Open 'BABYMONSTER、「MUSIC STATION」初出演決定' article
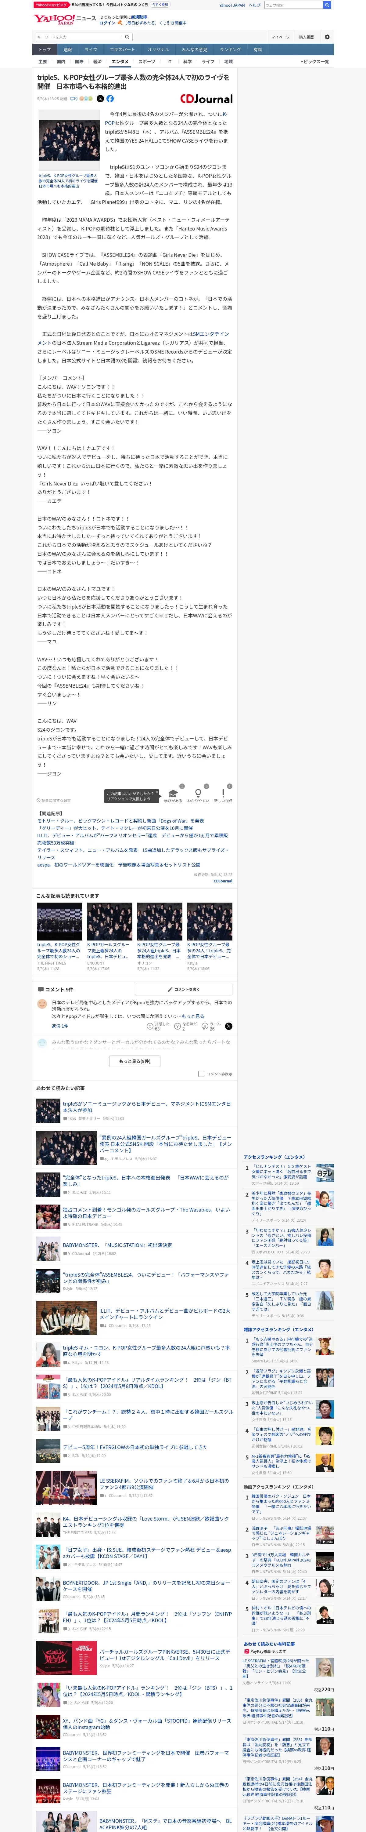Image resolution: width=366 pixels, height=1832 pixels. click(x=117, y=1245)
